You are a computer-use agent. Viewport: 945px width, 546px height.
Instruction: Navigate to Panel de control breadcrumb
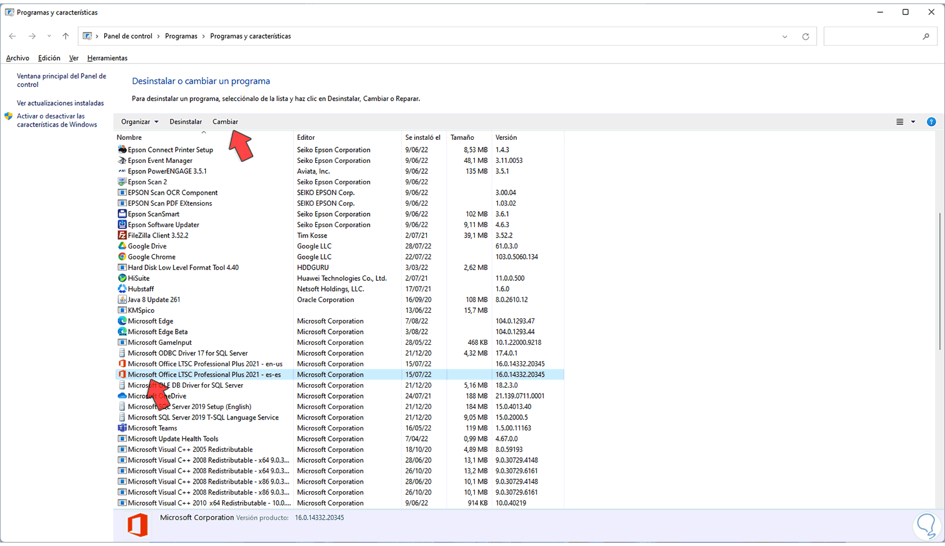128,36
